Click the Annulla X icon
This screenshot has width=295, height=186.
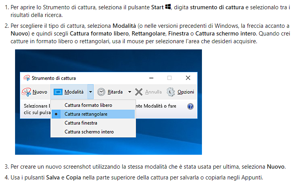click(139, 92)
